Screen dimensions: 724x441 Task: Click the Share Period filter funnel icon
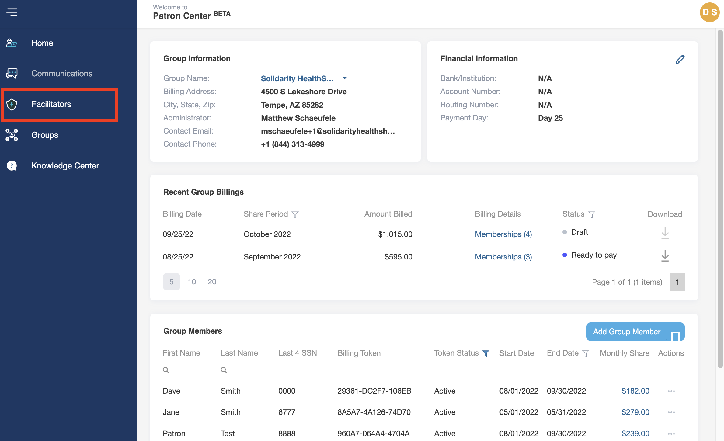295,215
